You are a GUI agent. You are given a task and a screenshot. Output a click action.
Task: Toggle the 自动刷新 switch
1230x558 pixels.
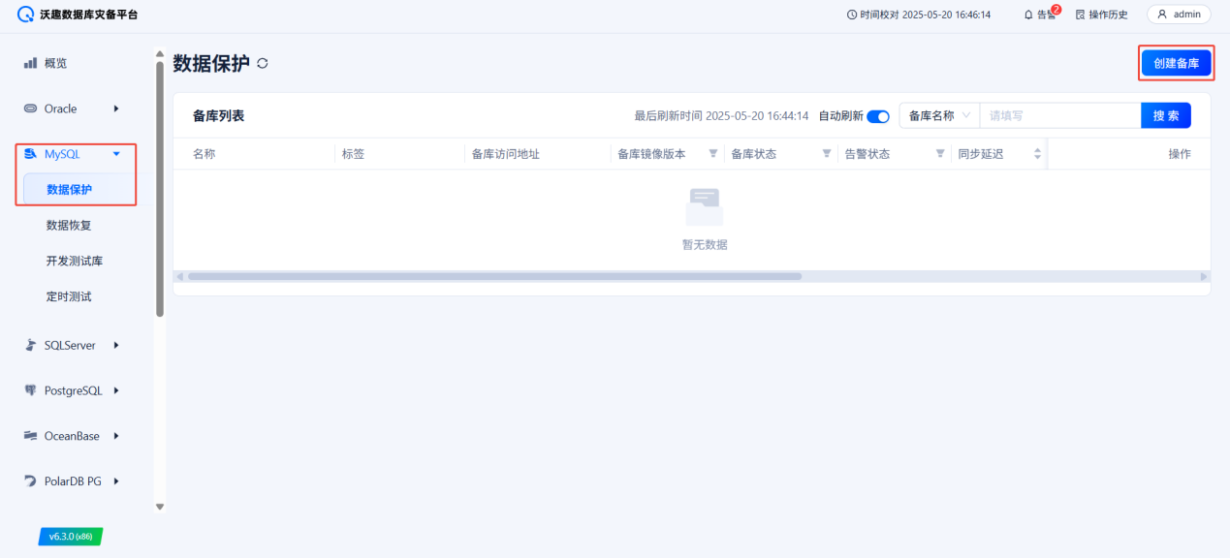point(878,116)
